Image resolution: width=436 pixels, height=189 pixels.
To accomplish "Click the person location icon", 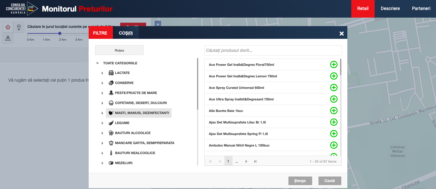I will (x=8, y=38).
